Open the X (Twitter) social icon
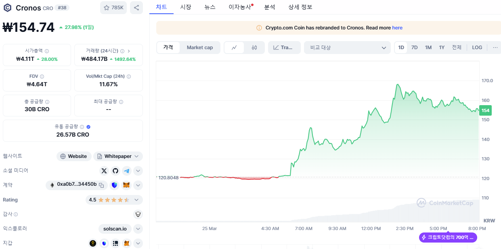 (104, 171)
